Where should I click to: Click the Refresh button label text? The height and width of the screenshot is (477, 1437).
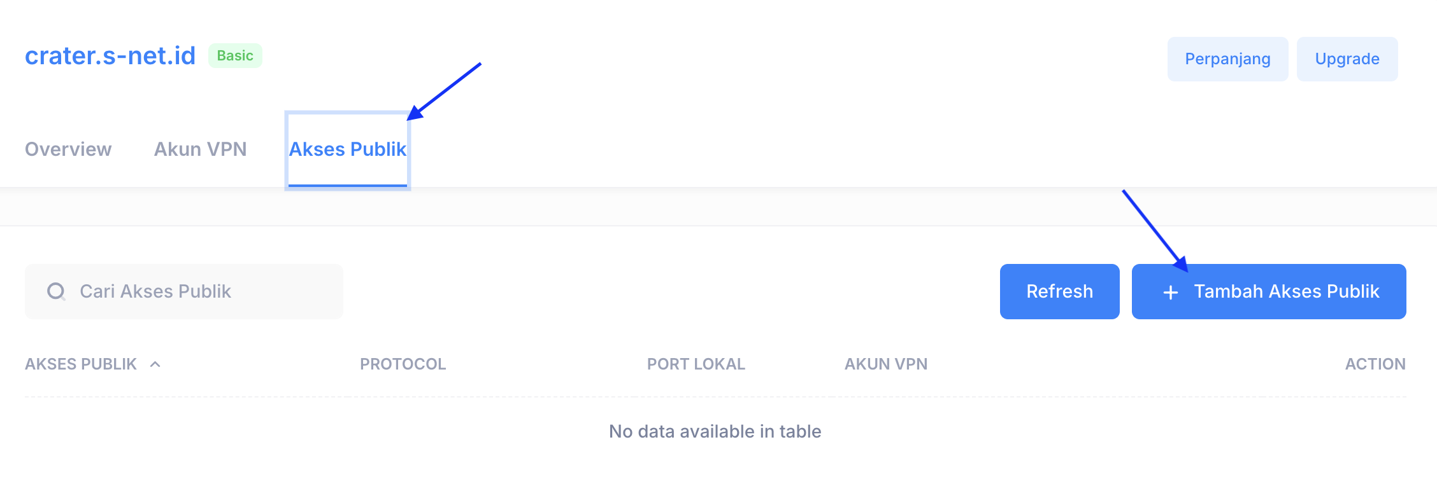click(x=1059, y=291)
